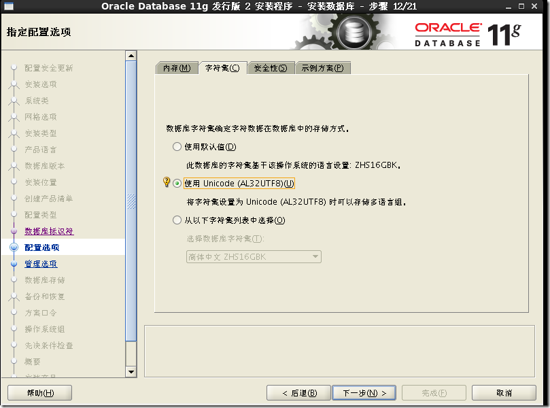The width and height of the screenshot is (550, 408).
Task: Click the 帮助(H) help button
Action: (x=40, y=393)
